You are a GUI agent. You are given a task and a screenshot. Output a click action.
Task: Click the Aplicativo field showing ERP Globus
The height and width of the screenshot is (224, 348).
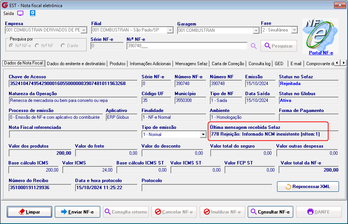[x=122, y=117]
